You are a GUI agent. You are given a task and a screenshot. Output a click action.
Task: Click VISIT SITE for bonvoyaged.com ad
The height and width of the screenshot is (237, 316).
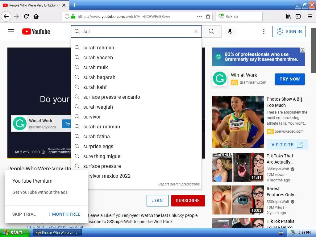[287, 145]
